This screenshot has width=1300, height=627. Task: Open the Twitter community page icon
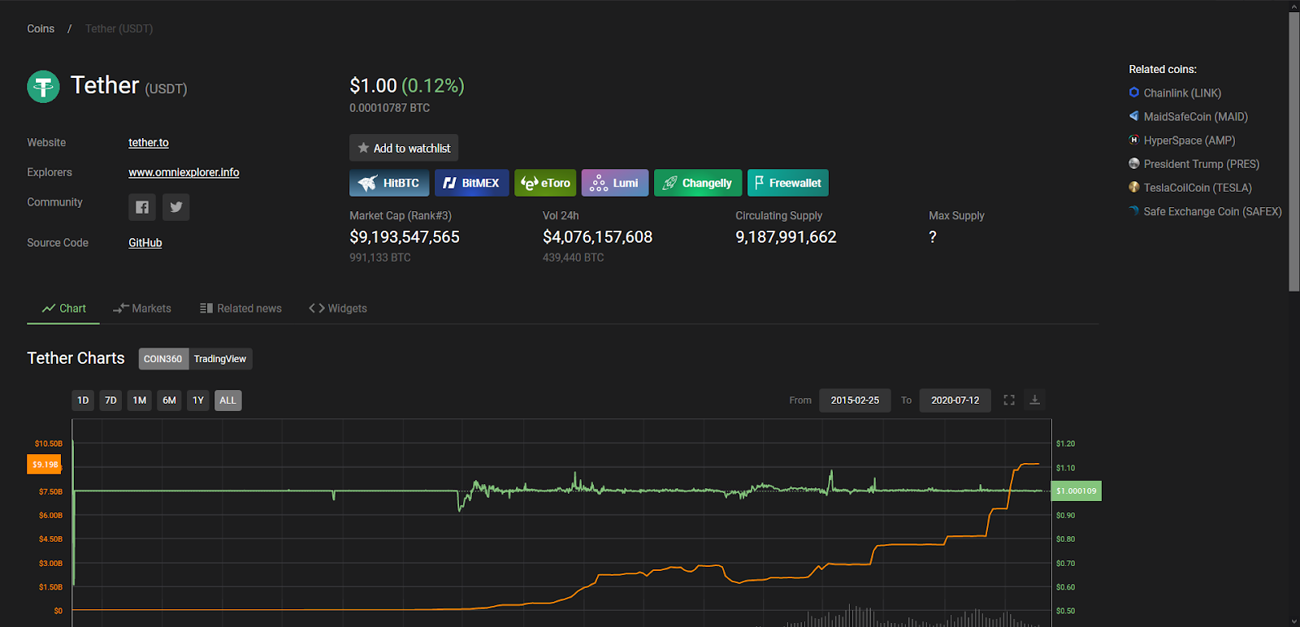(176, 207)
